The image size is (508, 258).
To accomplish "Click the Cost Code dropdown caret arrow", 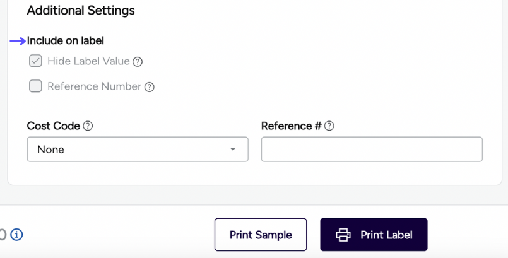I will [x=233, y=150].
